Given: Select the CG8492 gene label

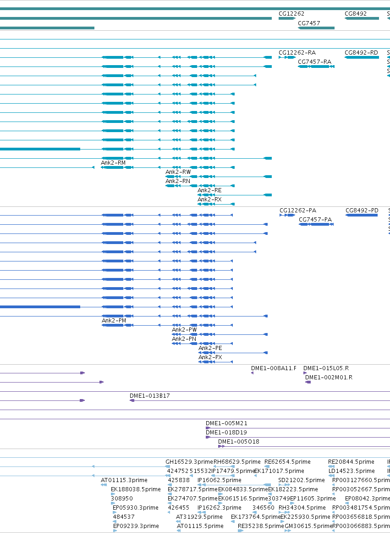Looking at the screenshot, I should 355,14.
